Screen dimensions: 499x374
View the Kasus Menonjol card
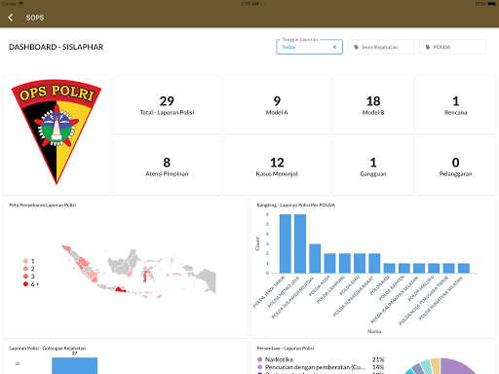pos(277,166)
